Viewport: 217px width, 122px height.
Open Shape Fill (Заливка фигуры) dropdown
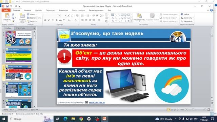click(x=169, y=14)
